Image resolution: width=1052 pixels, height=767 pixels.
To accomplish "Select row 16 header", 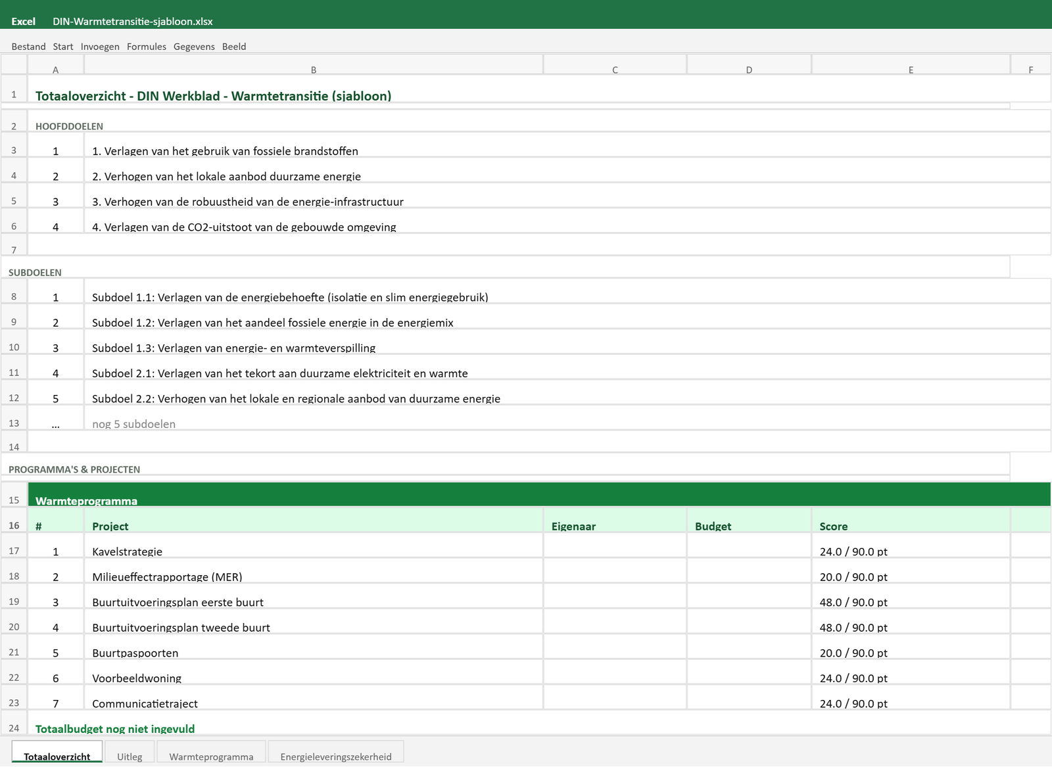I will (14, 520).
